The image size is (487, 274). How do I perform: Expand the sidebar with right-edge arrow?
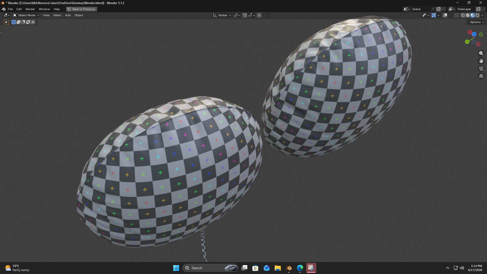[x=485, y=33]
